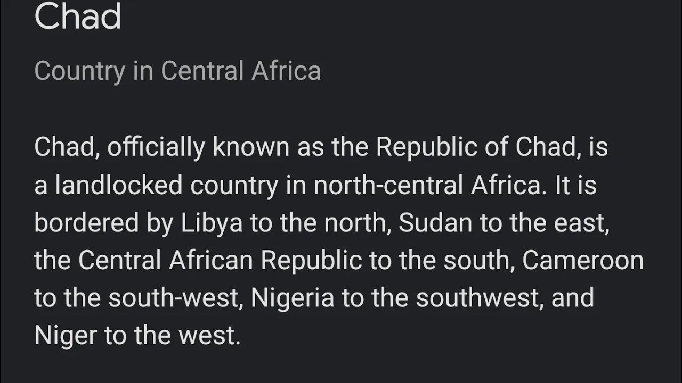Image resolution: width=682 pixels, height=383 pixels.
Task: Click the hyphenated word "south-west"
Action: [172, 298]
